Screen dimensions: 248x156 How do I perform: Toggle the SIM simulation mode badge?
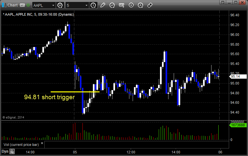[x=22, y=5]
